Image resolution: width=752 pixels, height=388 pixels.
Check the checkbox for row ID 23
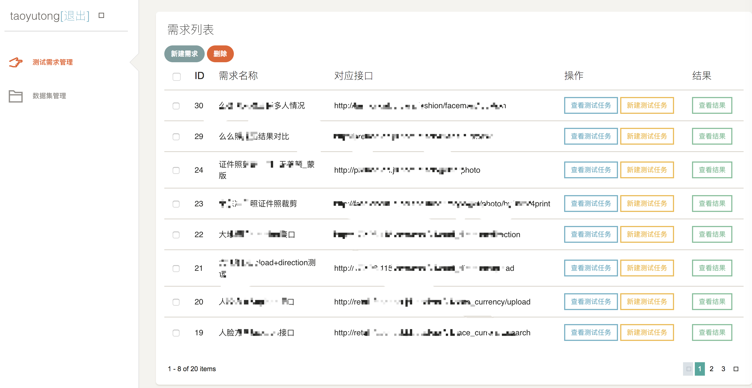[x=176, y=204]
